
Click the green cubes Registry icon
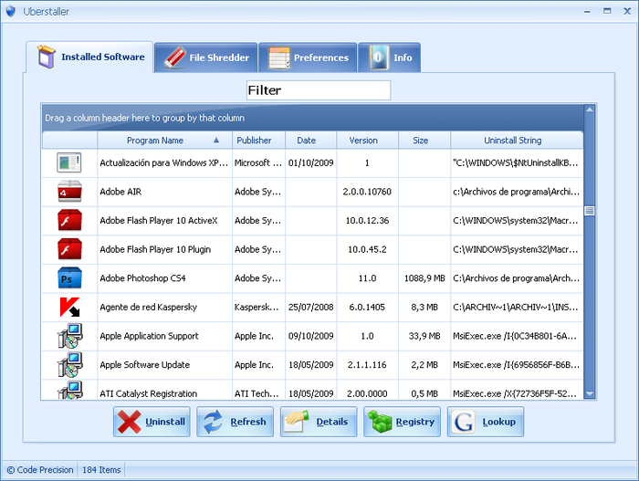coord(380,422)
